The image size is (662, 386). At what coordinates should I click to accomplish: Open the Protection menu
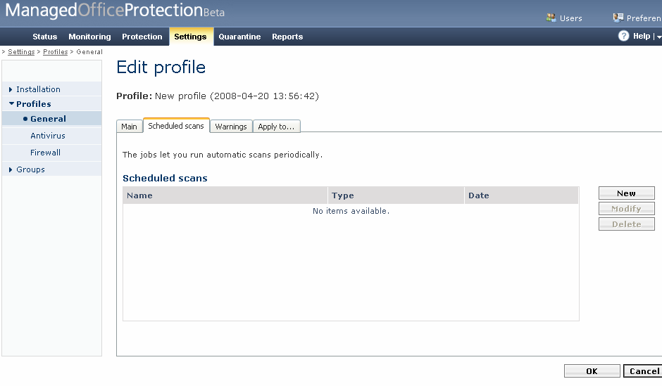142,37
